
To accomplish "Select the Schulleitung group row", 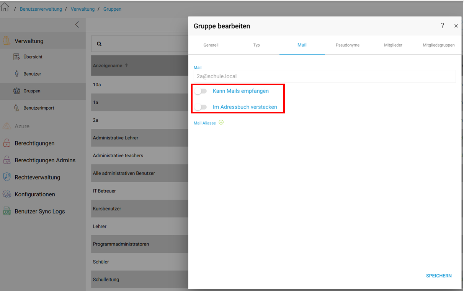I will pyautogui.click(x=139, y=280).
